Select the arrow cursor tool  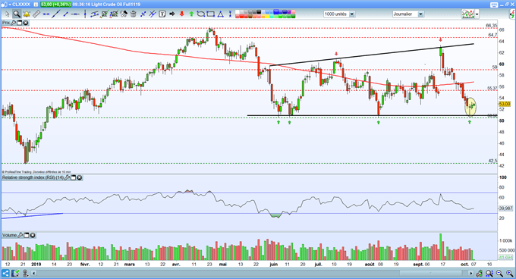8,14
